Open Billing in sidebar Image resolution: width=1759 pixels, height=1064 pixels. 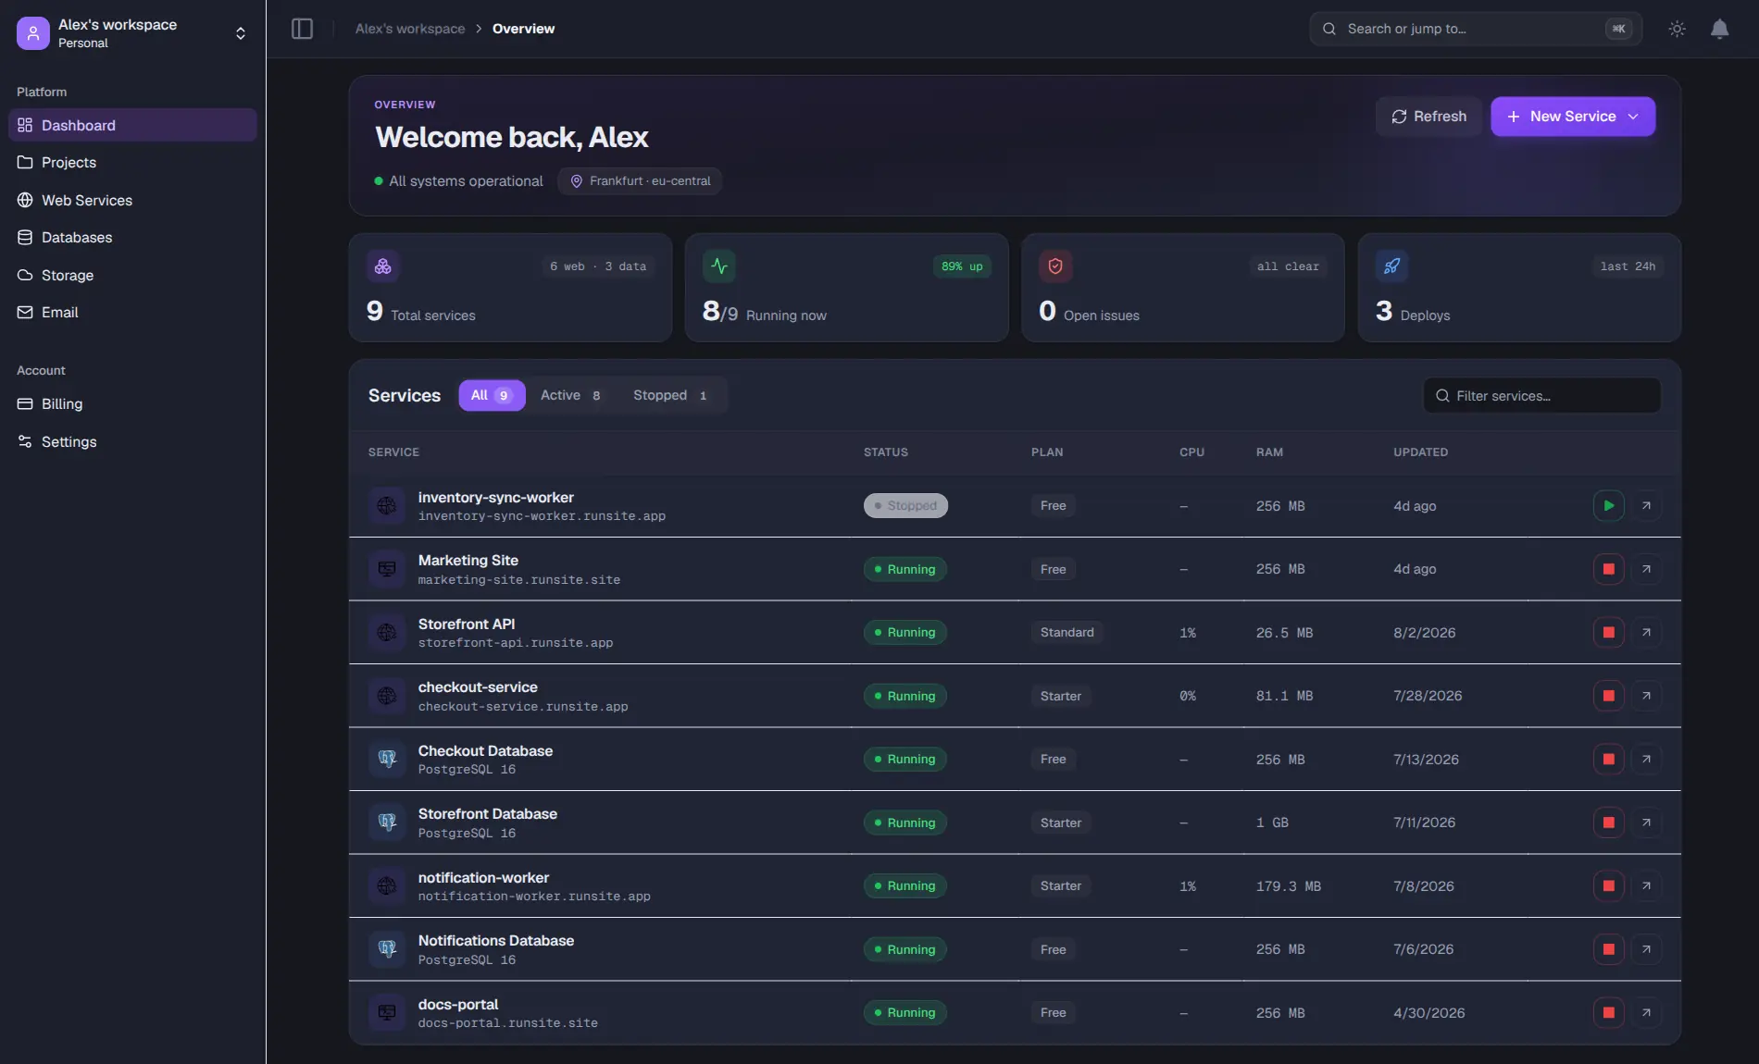[x=132, y=404]
